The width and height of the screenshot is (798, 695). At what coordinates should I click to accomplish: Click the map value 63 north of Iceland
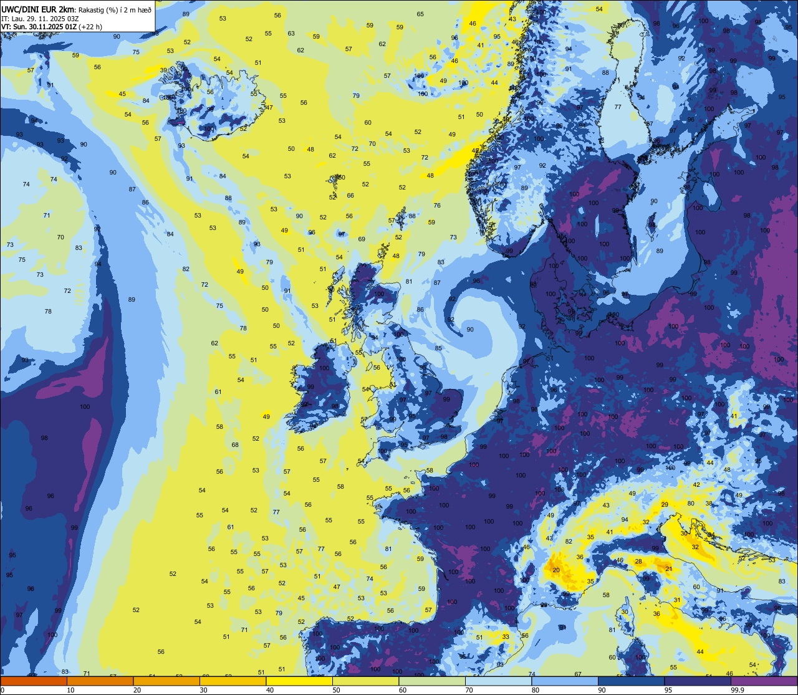[291, 33]
